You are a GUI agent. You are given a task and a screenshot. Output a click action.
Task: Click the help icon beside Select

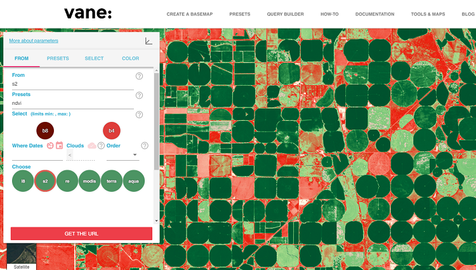pyautogui.click(x=139, y=114)
